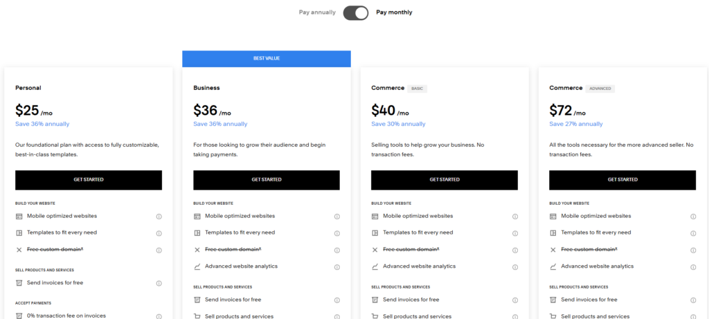
Task: Click Get Started for Business plan
Action: click(267, 180)
